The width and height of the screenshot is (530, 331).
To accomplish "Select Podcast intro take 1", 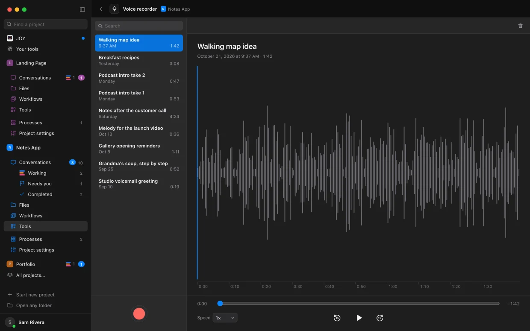I will (x=139, y=96).
